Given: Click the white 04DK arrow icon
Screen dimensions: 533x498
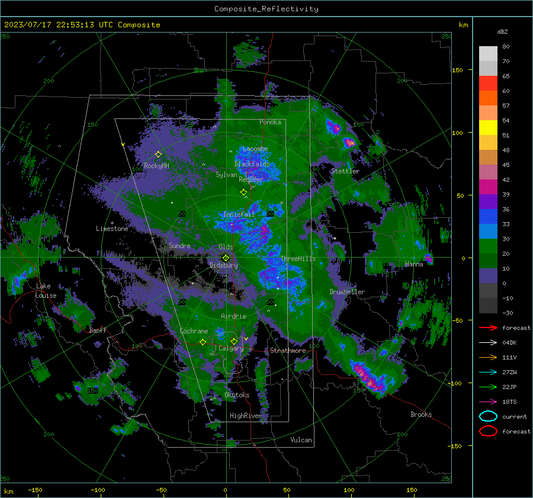Looking at the screenshot, I should coord(488,343).
